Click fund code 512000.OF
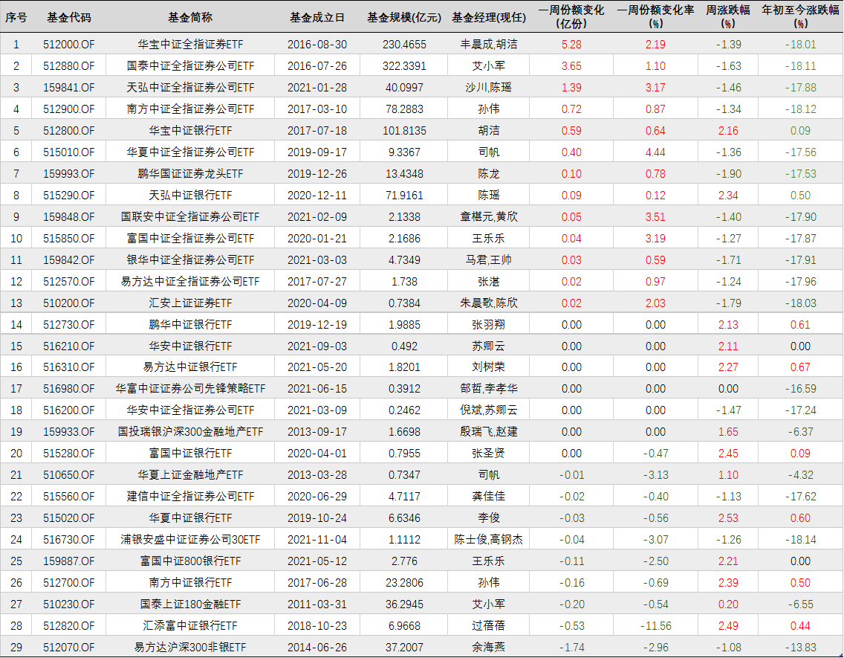 [x=69, y=45]
